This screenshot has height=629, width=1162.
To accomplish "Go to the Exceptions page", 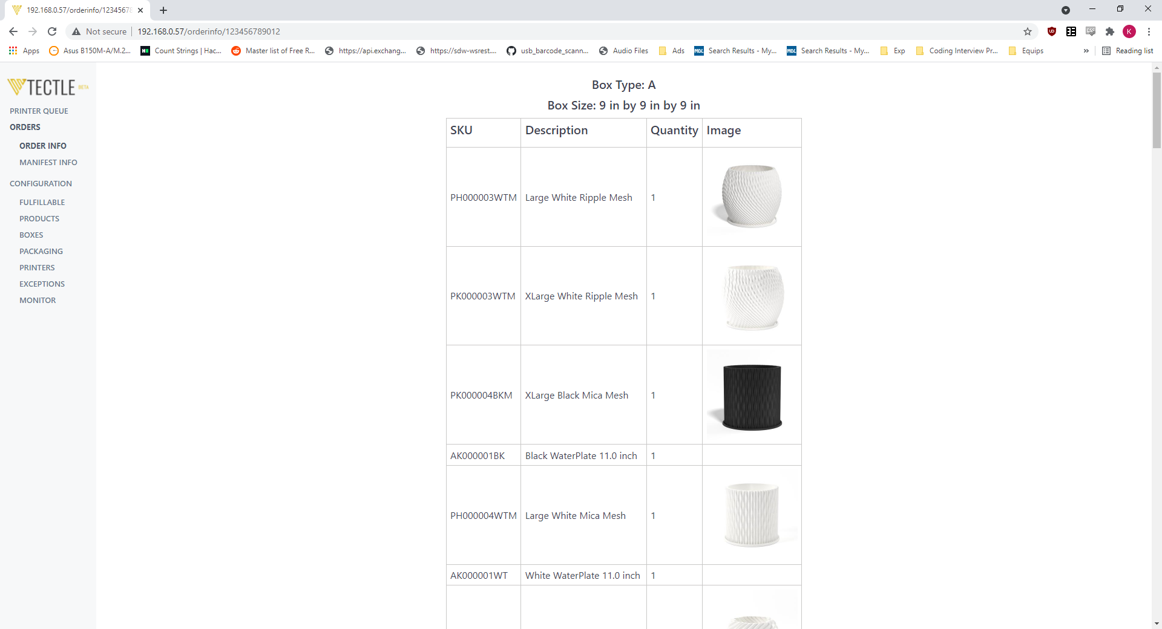I will [x=42, y=284].
